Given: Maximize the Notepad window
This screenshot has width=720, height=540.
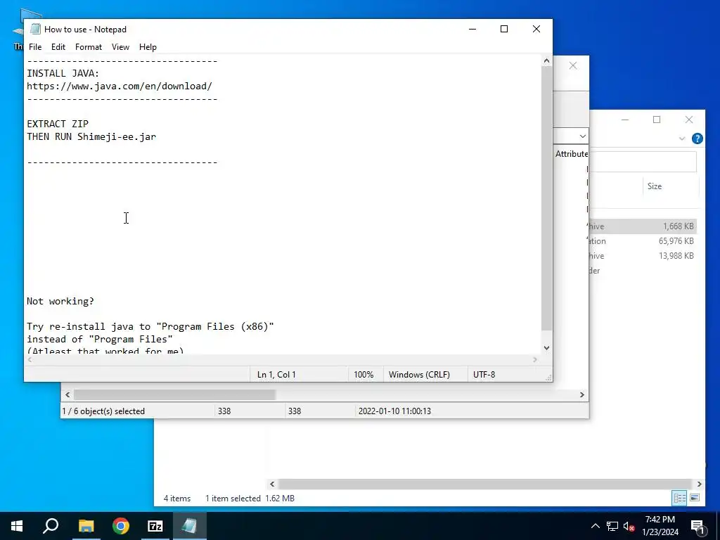Looking at the screenshot, I should tap(504, 29).
